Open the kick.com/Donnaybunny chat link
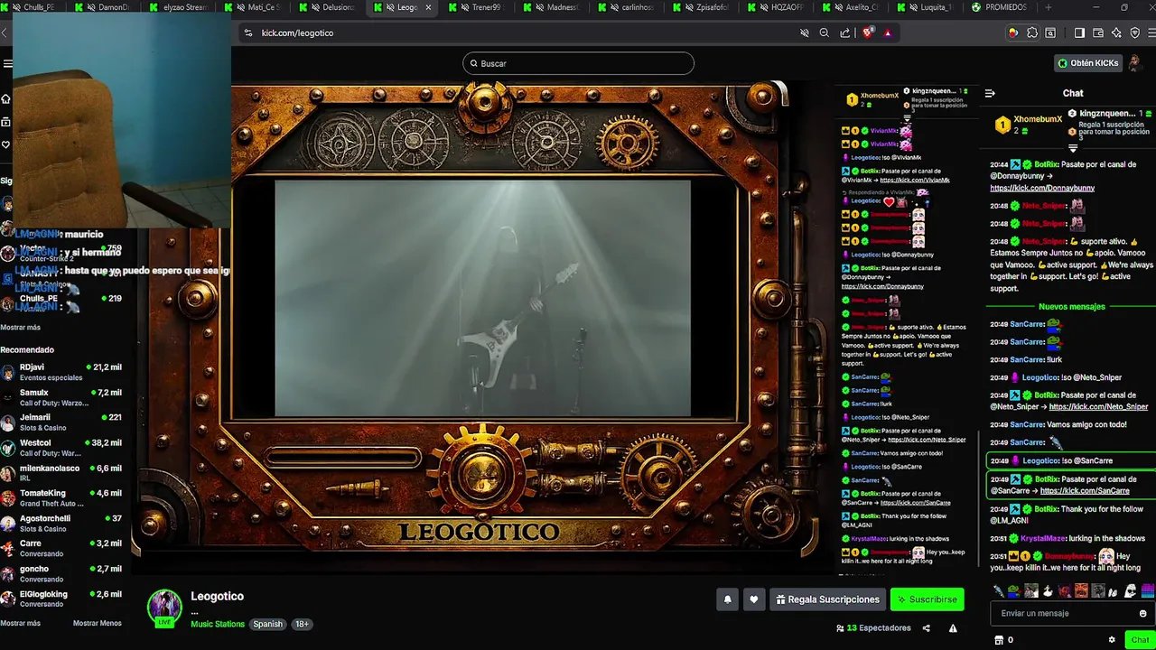This screenshot has height=650, width=1156. [1042, 188]
